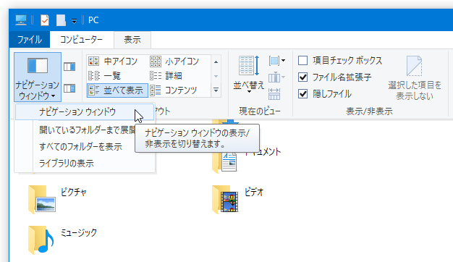Select the 詳細 layout
The height and width of the screenshot is (262, 453).
[x=166, y=76]
